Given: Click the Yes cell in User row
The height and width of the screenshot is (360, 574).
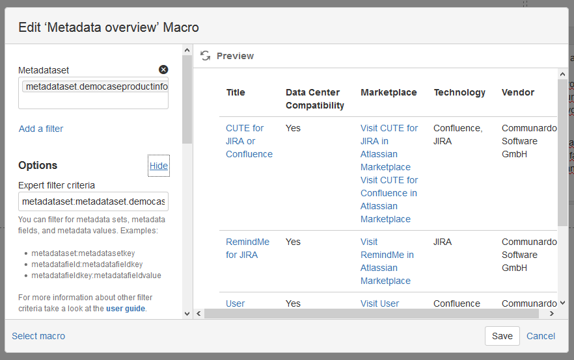Looking at the screenshot, I should coord(293,303).
